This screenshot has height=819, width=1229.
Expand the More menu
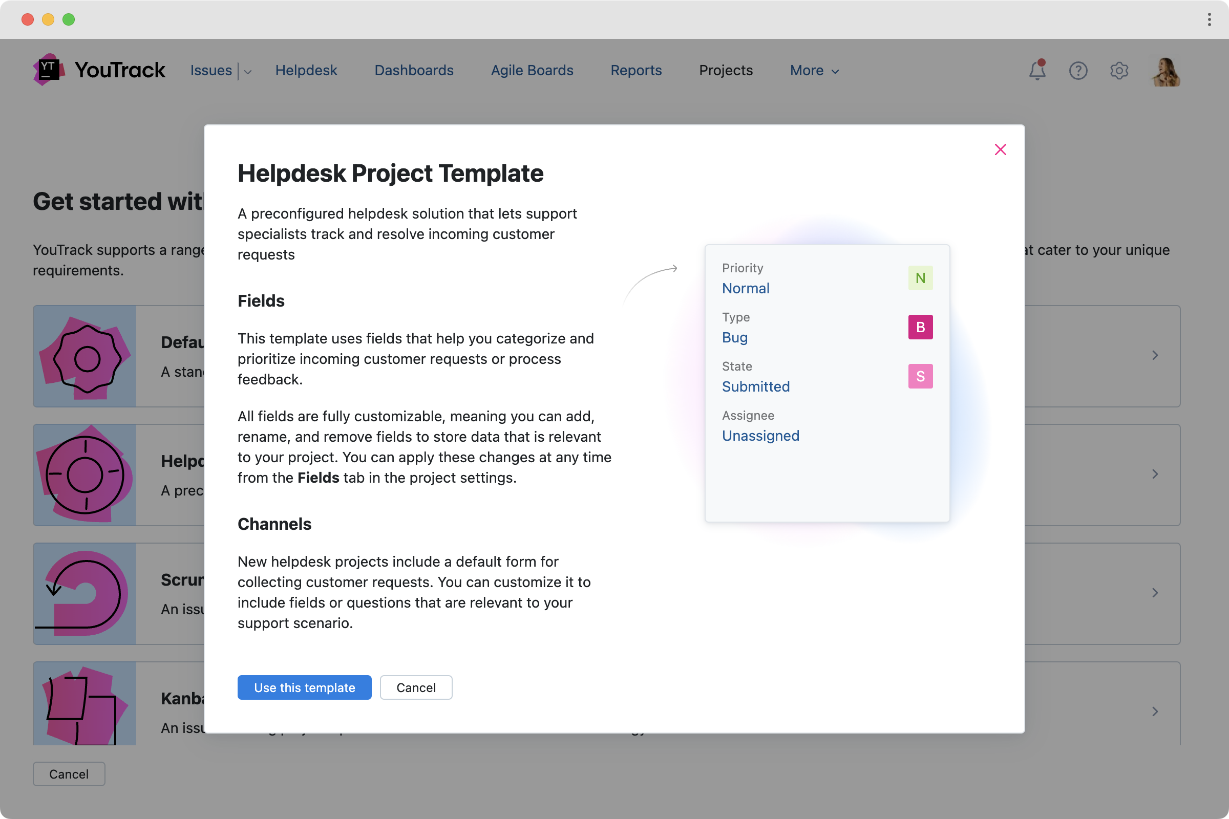click(x=814, y=71)
